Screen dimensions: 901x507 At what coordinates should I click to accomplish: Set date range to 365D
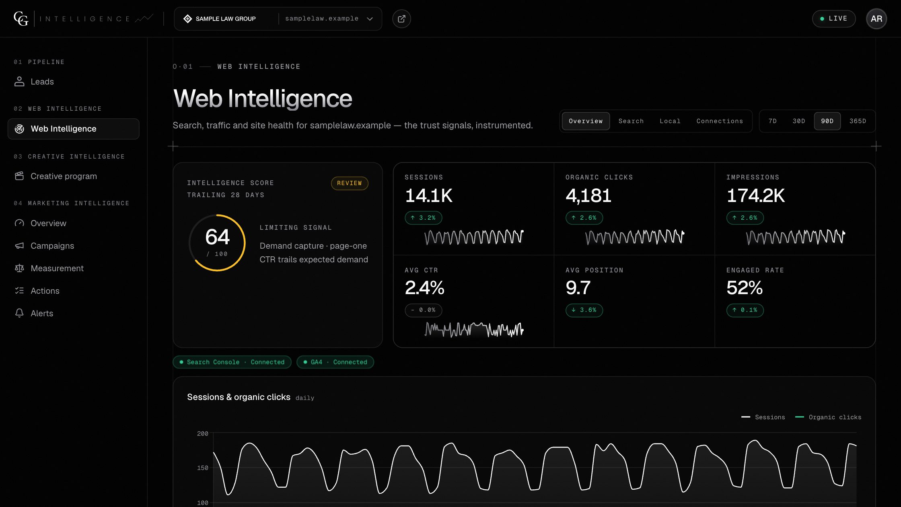tap(858, 121)
